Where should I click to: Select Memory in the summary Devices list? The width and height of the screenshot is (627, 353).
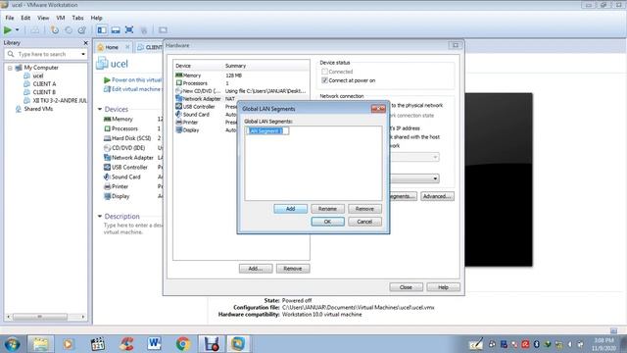[x=121, y=119]
